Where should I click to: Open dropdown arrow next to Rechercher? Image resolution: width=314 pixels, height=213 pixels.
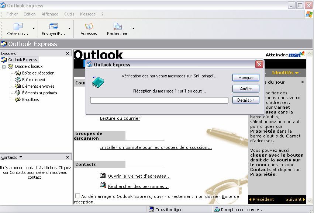(x=133, y=28)
